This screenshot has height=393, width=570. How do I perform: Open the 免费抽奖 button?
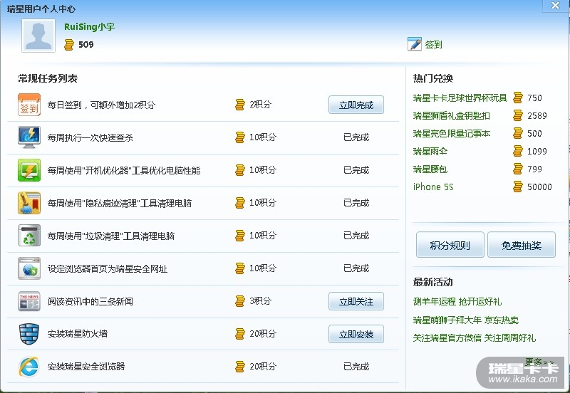522,245
